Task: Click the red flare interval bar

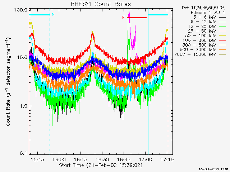Action: (137, 18)
